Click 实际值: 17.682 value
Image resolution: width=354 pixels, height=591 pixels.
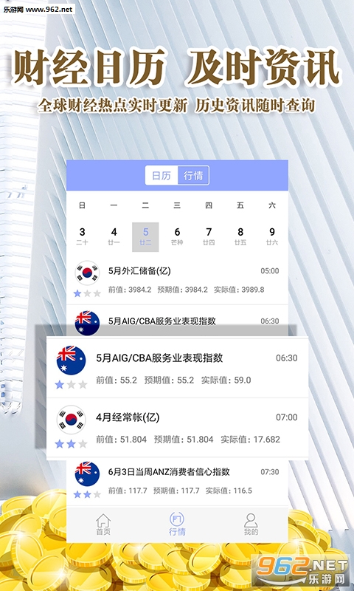250,440
